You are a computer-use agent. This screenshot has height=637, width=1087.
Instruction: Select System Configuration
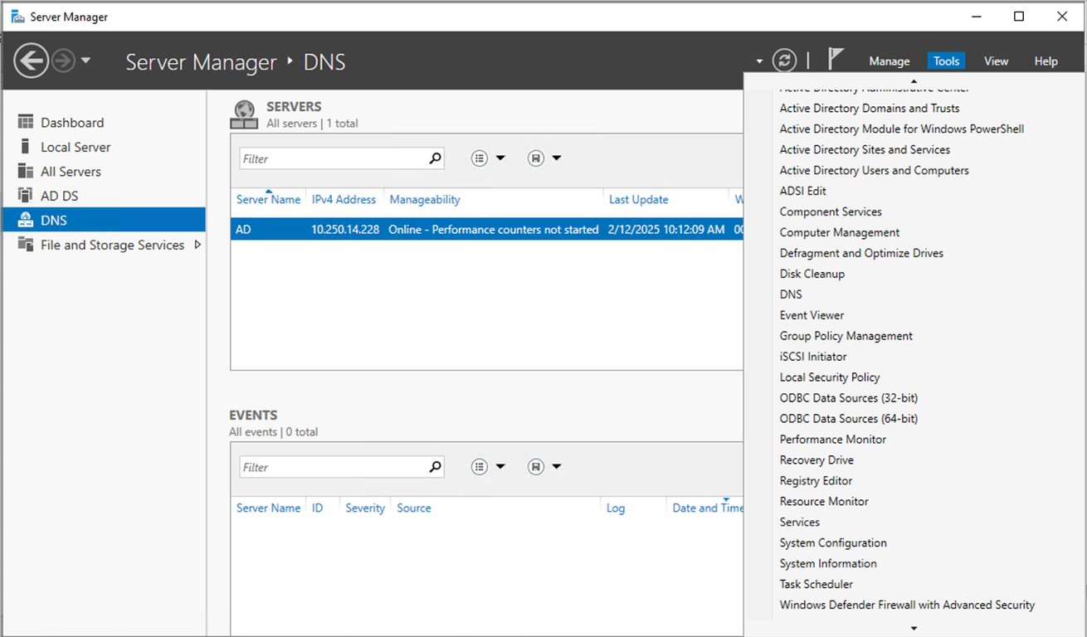pyautogui.click(x=833, y=543)
